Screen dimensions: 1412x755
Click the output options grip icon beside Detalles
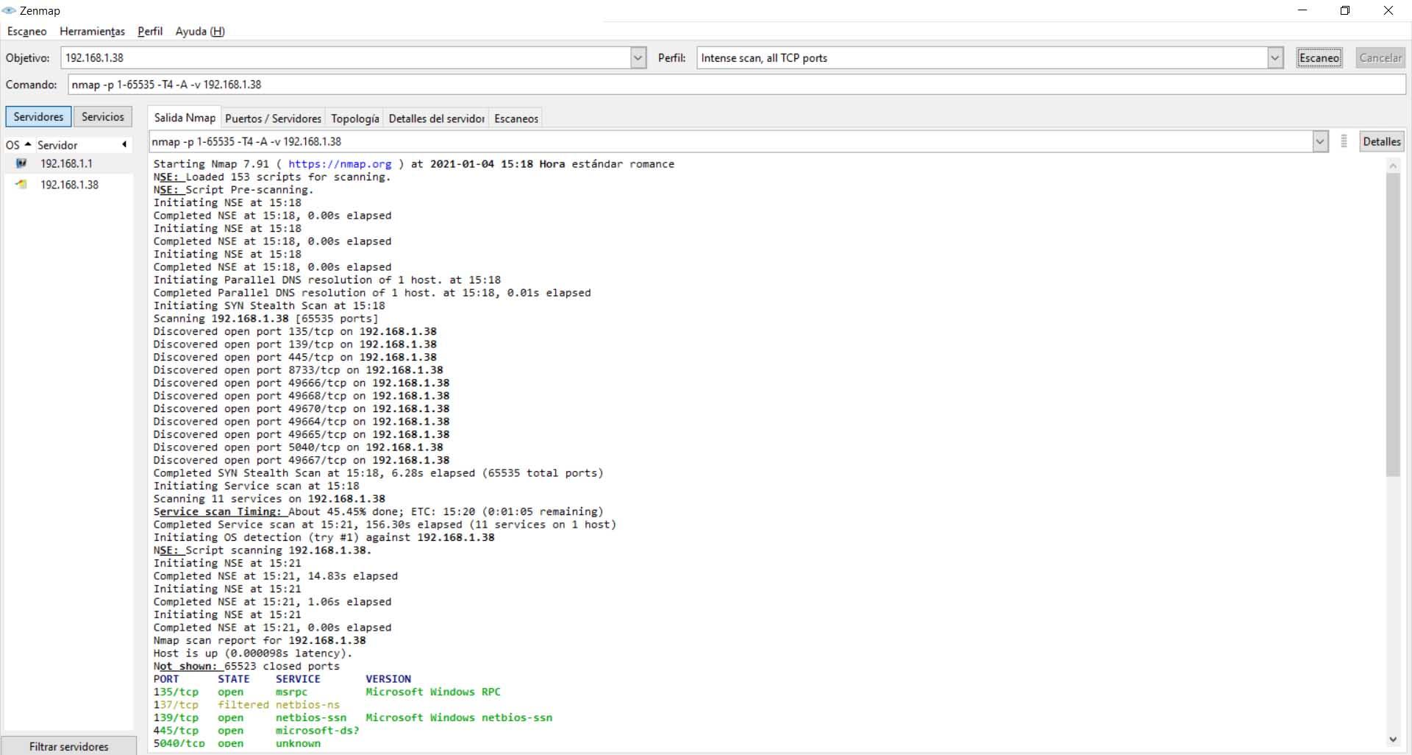pos(1344,141)
